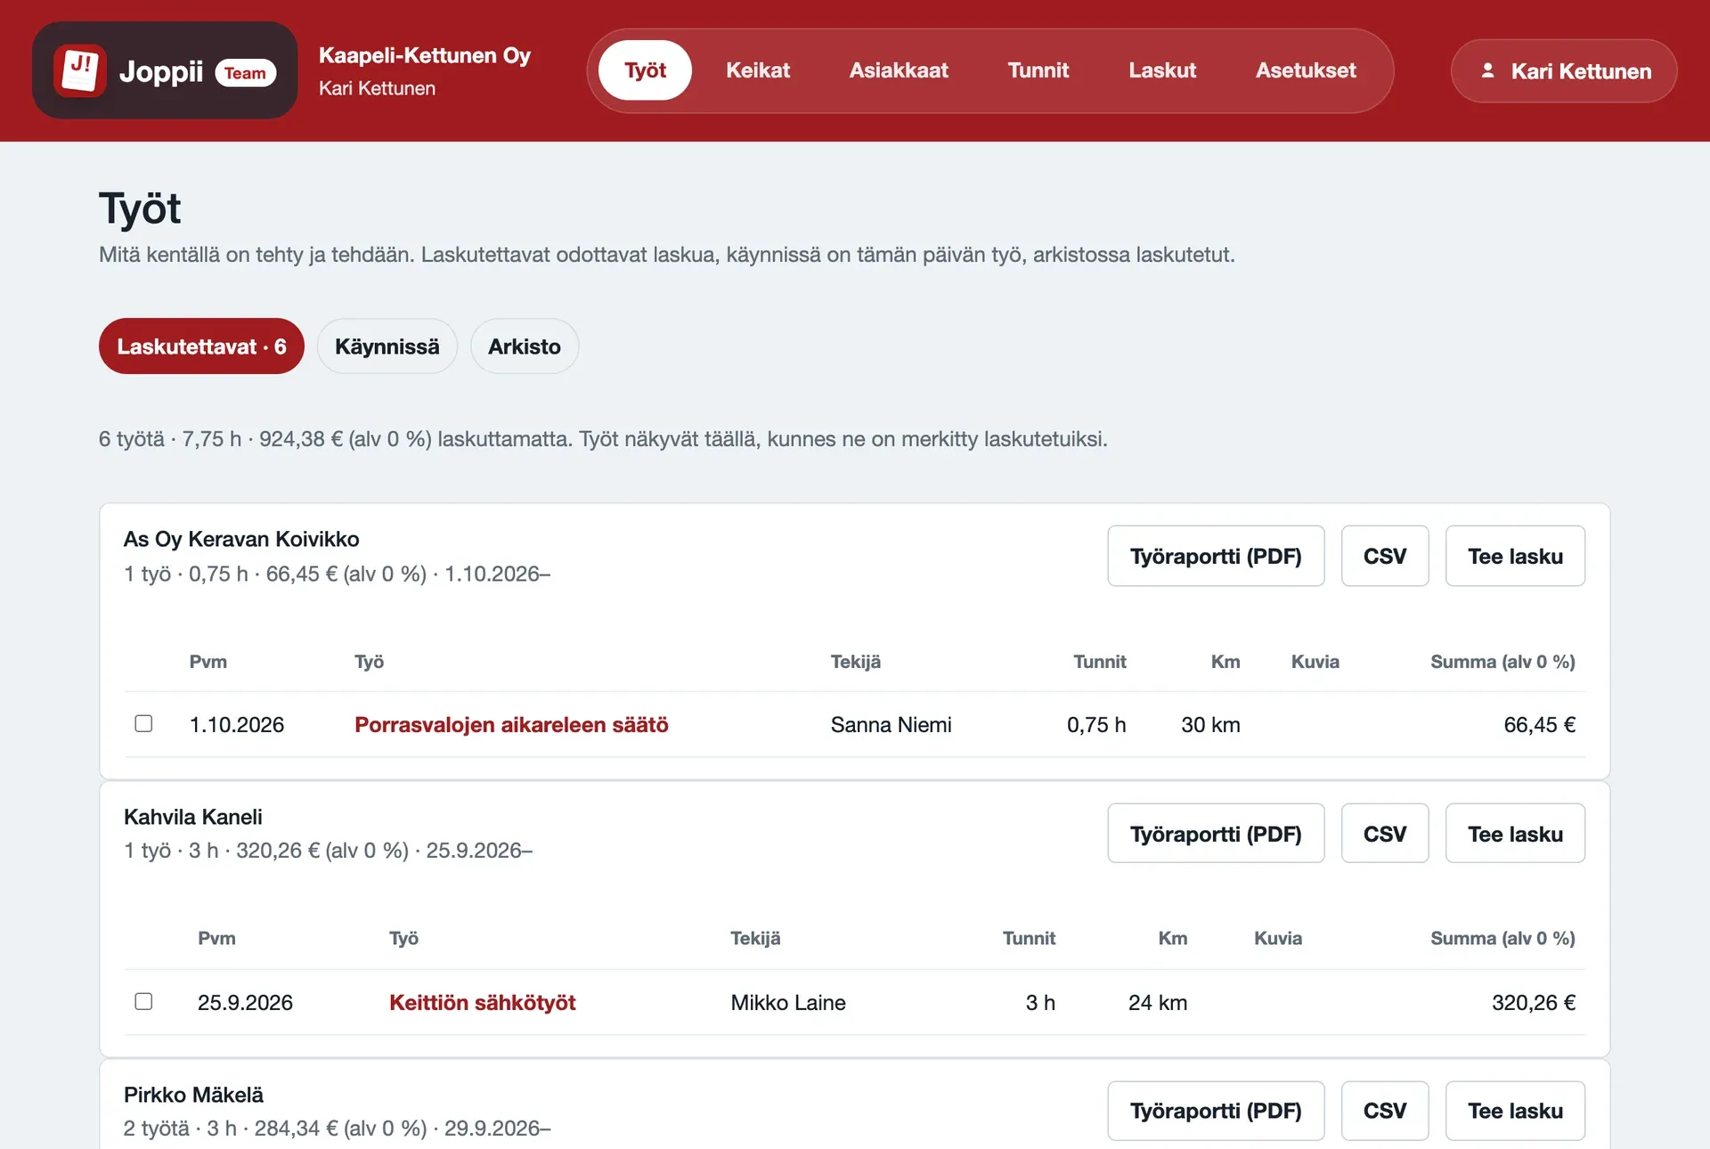Click customer heading Pirkko Mäkelä
Screen dimensions: 1710x1149
point(193,1095)
